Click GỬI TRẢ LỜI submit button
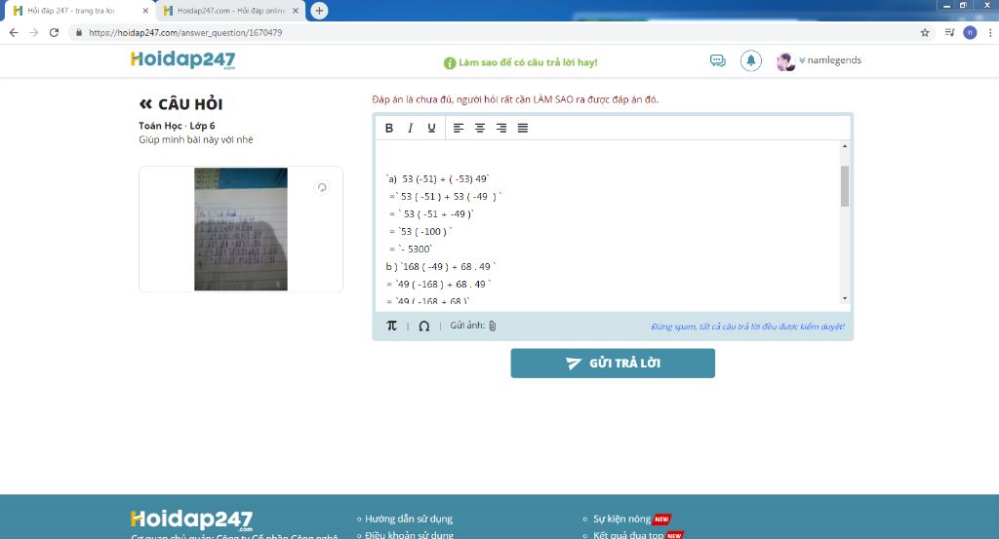 613,364
